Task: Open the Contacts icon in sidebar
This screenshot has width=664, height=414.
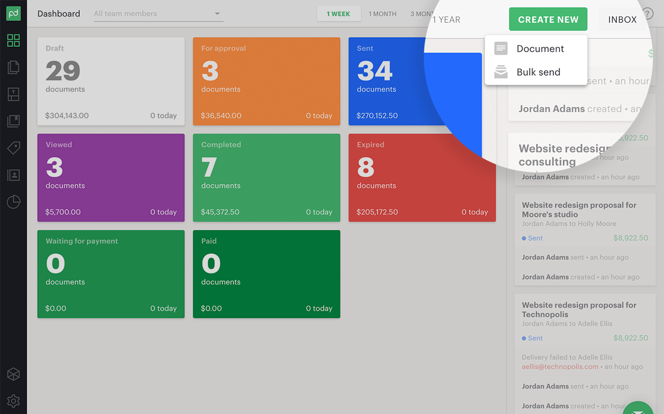Action: coord(13,175)
